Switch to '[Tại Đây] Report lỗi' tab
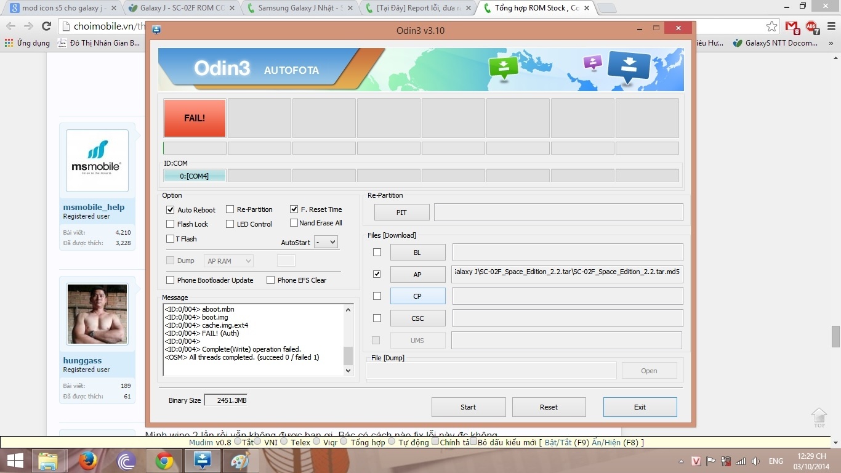Image resolution: width=841 pixels, height=473 pixels. 417,8
